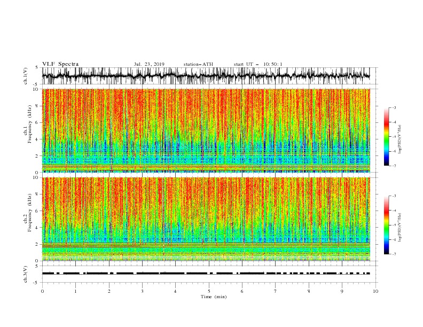Click time axis tick label "7"

(x=276, y=291)
